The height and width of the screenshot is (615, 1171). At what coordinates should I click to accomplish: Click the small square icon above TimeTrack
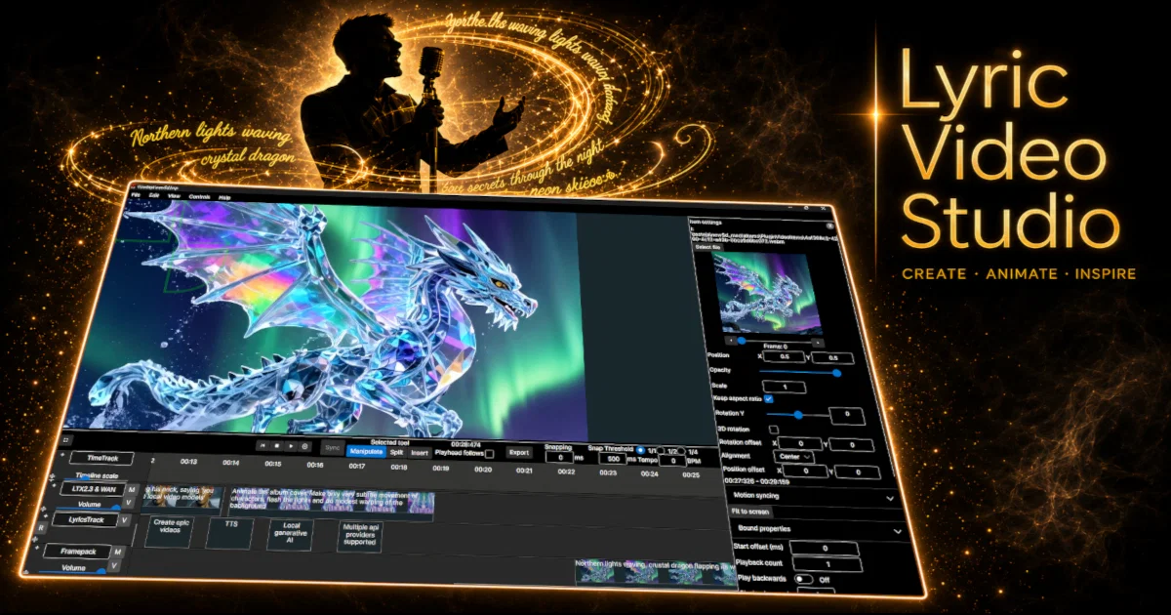click(x=66, y=440)
